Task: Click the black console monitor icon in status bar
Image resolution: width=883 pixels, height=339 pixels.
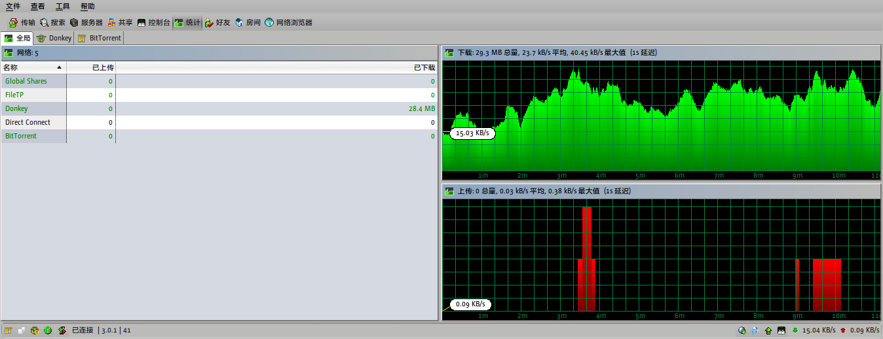Action: tap(781, 331)
